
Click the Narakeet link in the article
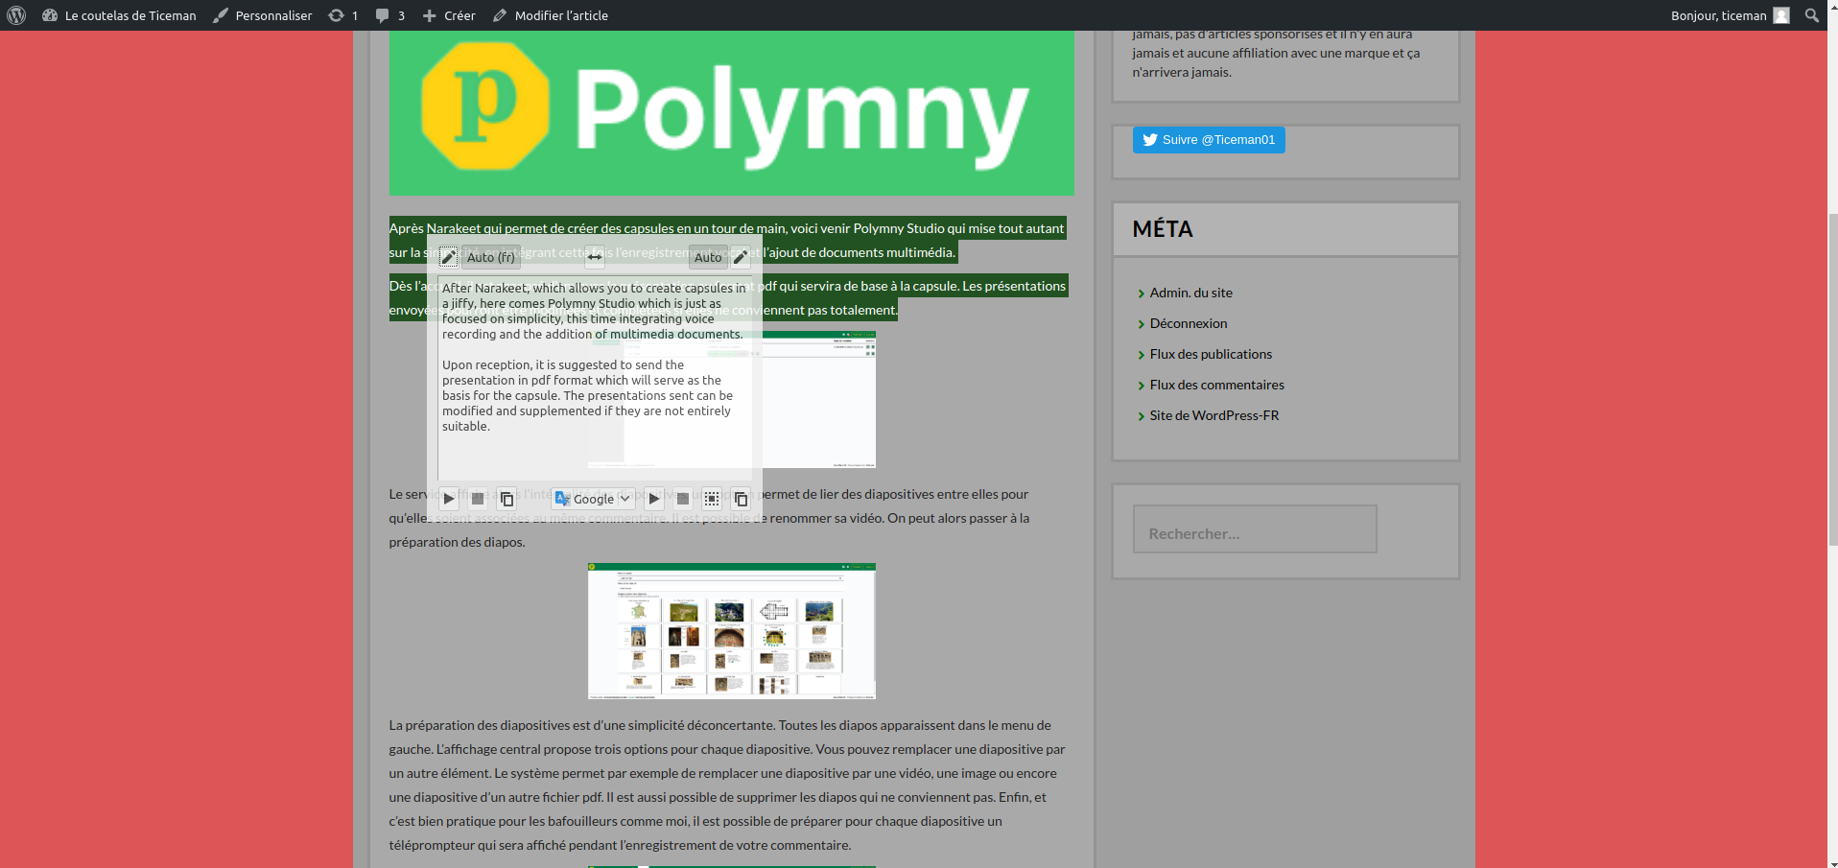[x=454, y=228]
